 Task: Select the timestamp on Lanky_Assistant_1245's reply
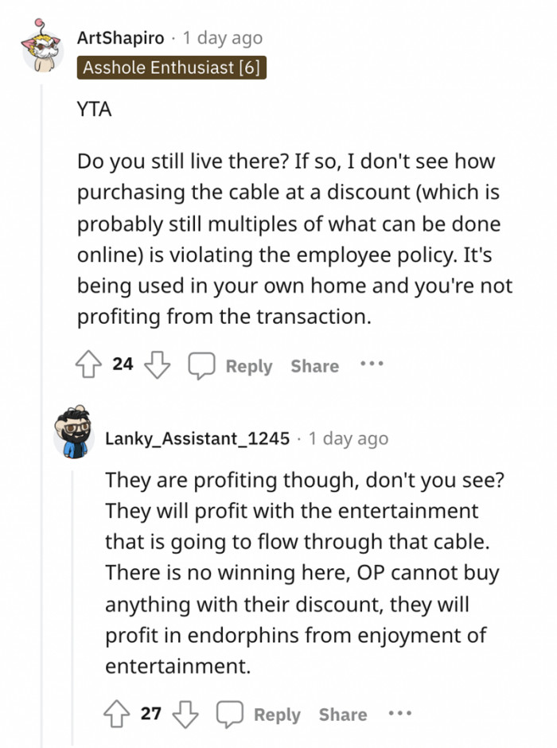click(x=348, y=438)
